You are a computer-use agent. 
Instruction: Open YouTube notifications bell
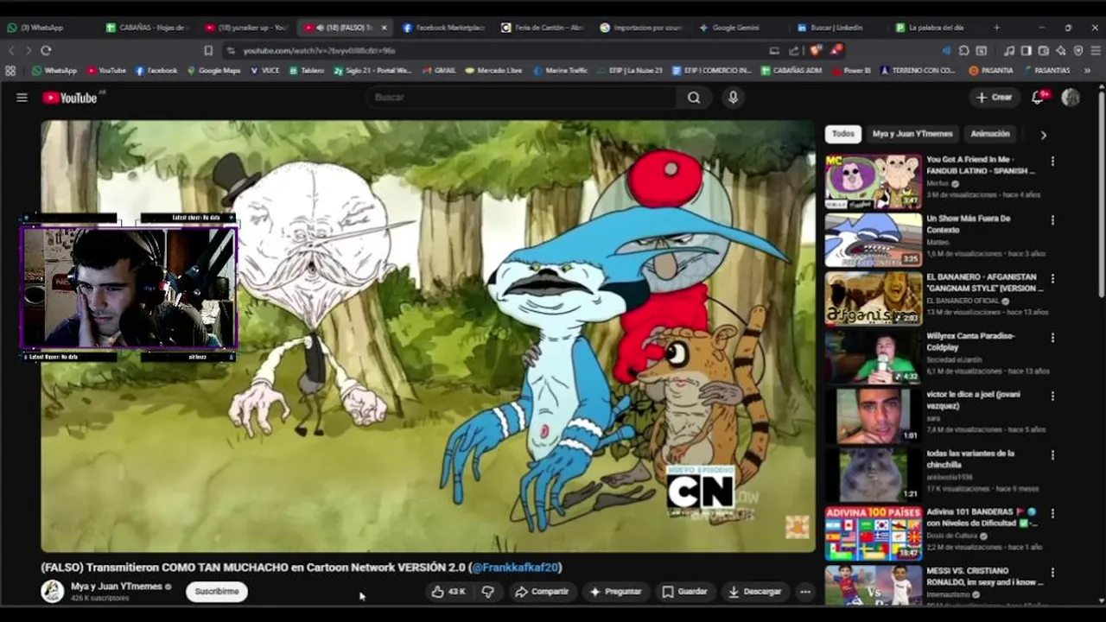point(1038,98)
